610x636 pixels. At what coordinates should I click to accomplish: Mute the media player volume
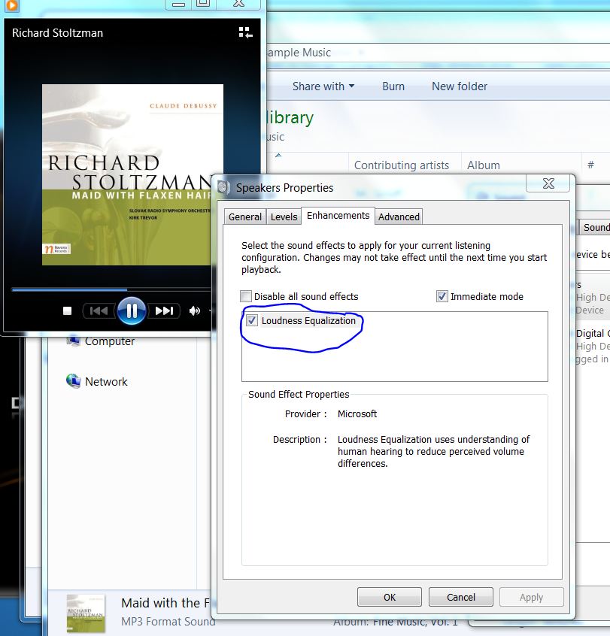(x=194, y=310)
